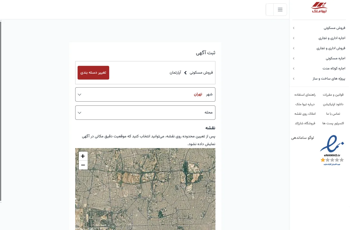Expand chevron beside اجاره کوتاه مدت
Viewport: 350px width, 230px height.
[294, 69]
